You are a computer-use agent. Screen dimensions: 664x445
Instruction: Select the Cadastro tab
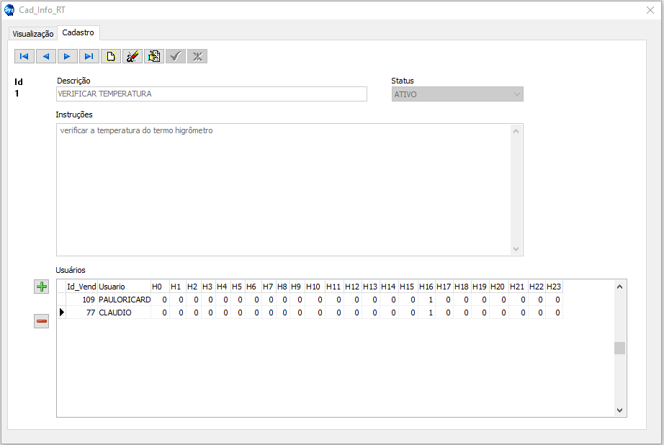coord(79,33)
